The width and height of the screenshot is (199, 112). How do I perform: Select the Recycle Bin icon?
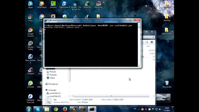[x=167, y=84]
